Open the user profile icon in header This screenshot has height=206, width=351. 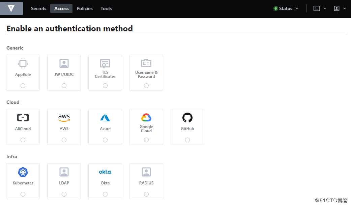tap(337, 8)
